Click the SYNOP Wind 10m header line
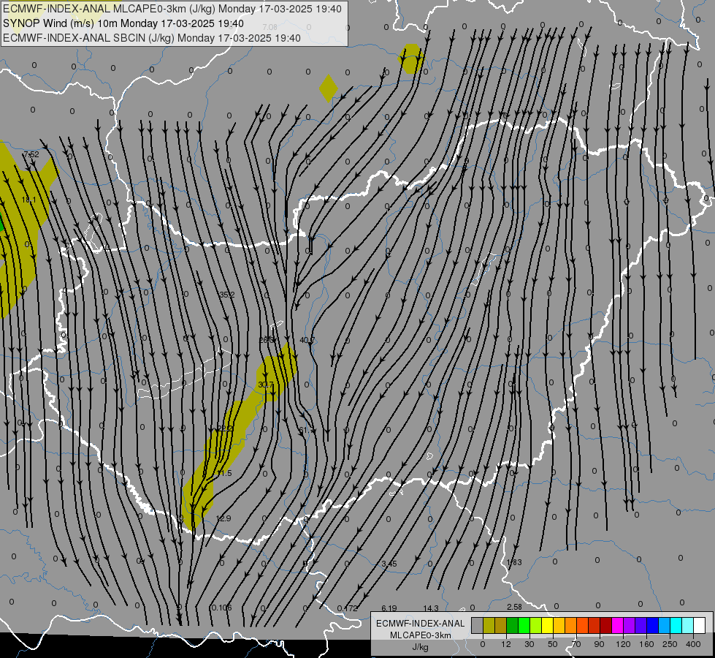715x658 pixels. pyautogui.click(x=123, y=23)
